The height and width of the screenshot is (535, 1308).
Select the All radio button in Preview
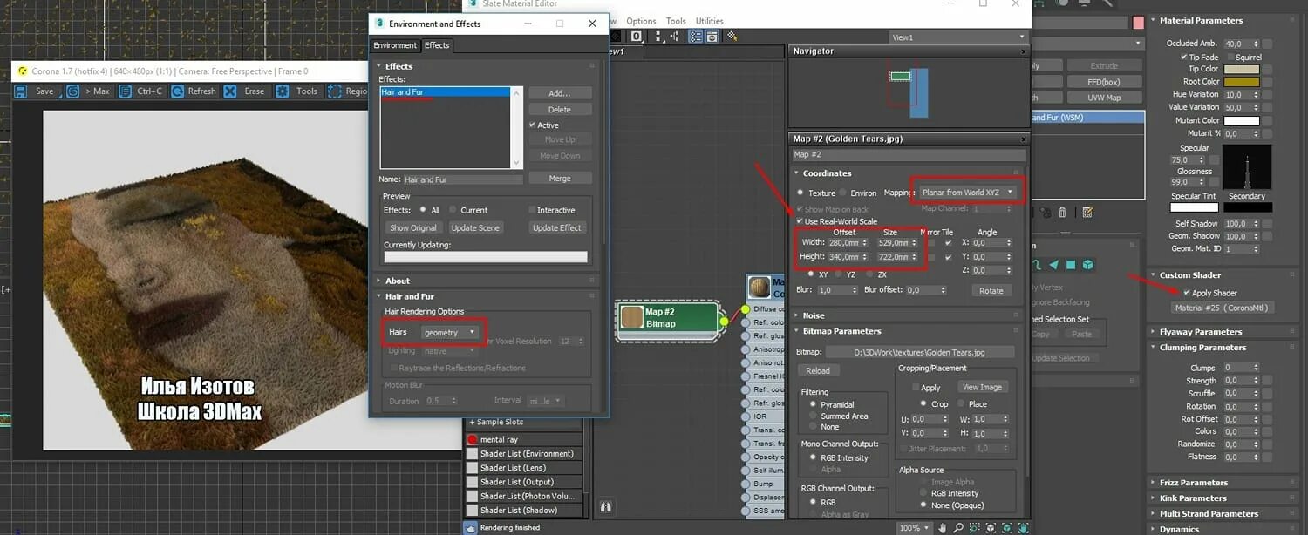pos(423,210)
